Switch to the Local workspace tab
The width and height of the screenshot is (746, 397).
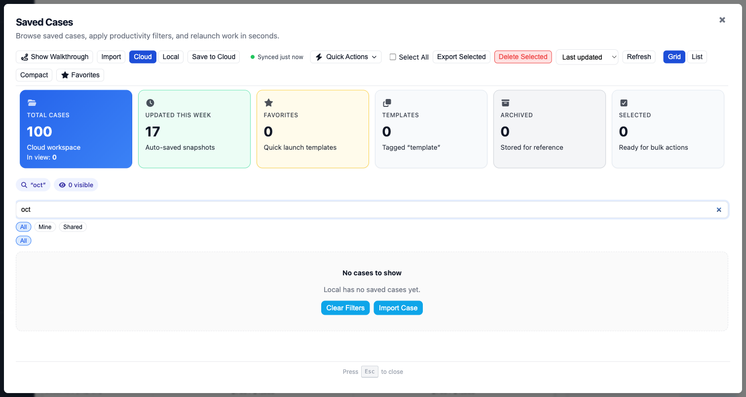tap(171, 57)
